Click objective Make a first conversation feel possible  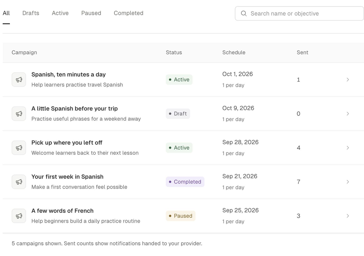(79, 187)
